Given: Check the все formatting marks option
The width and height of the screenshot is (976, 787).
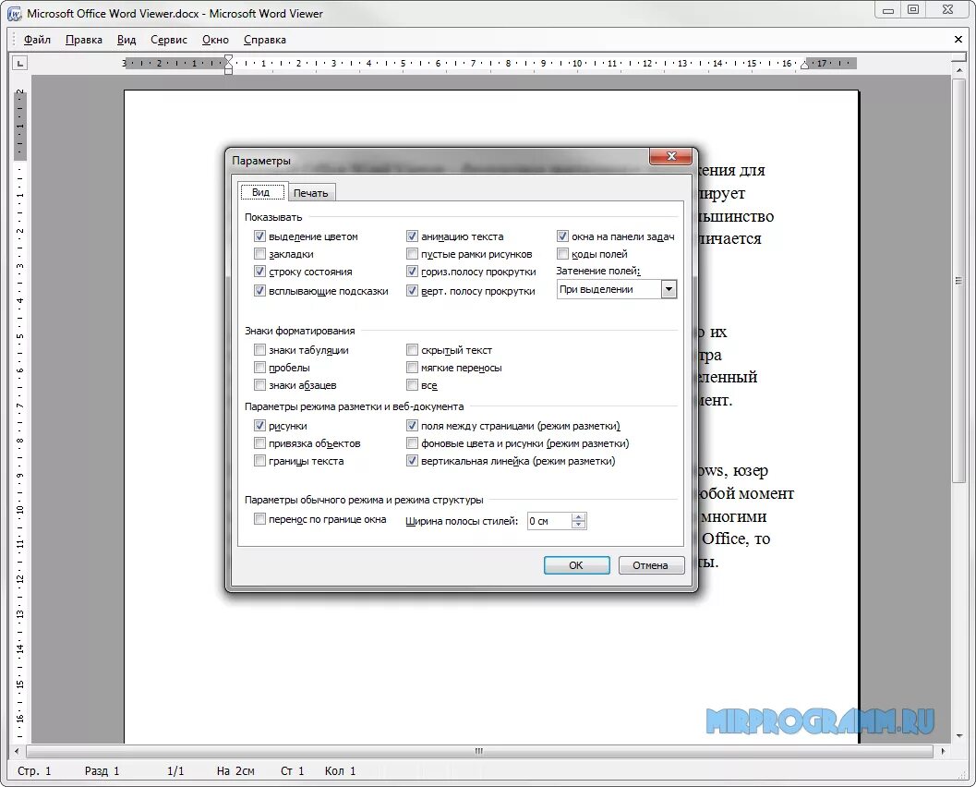Looking at the screenshot, I should click(412, 384).
